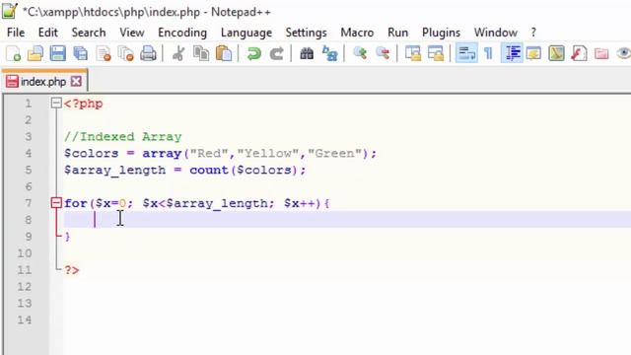631x355 pixels.
Task: Click $x++ in the for loop
Action: pyautogui.click(x=300, y=203)
